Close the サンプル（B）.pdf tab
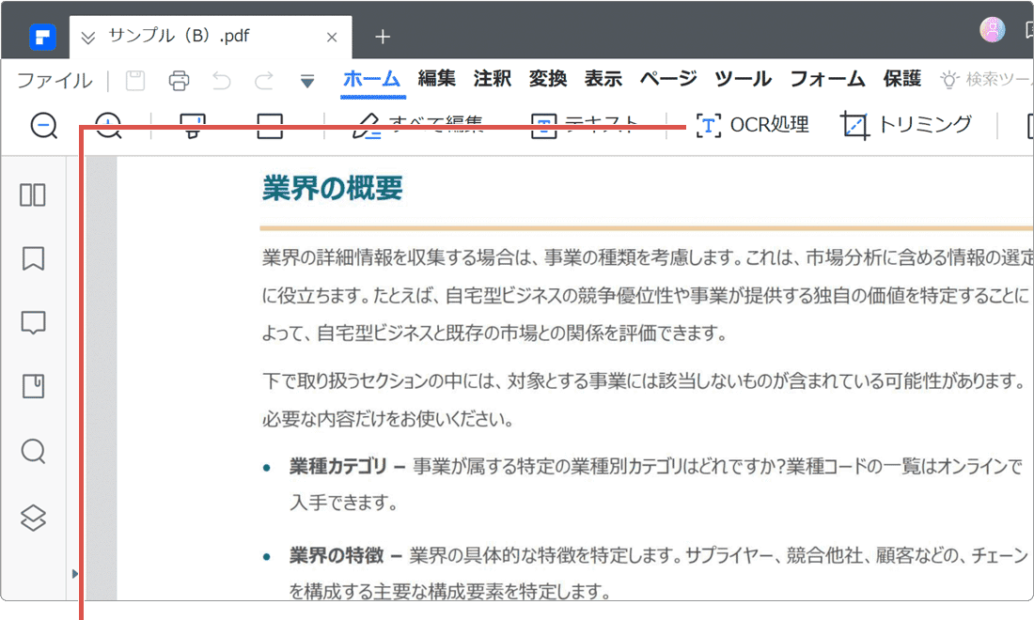The image size is (1034, 620). point(332,38)
